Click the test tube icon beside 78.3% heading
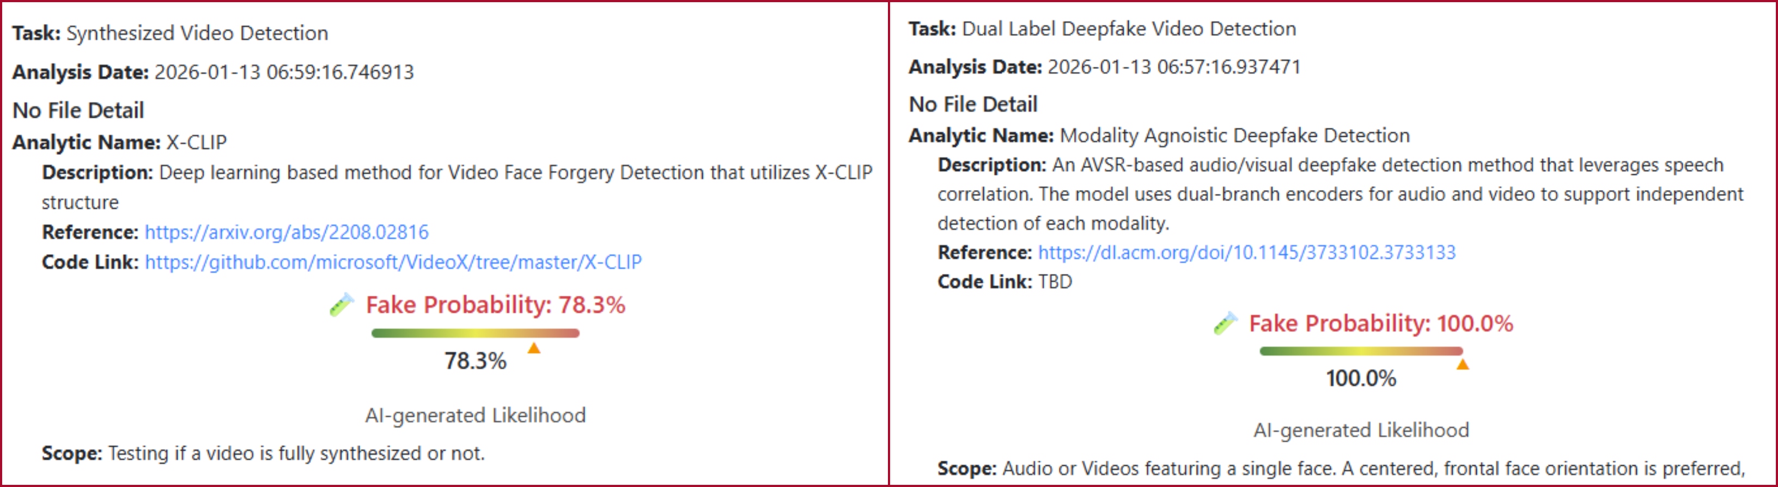This screenshot has width=1778, height=487. (341, 305)
